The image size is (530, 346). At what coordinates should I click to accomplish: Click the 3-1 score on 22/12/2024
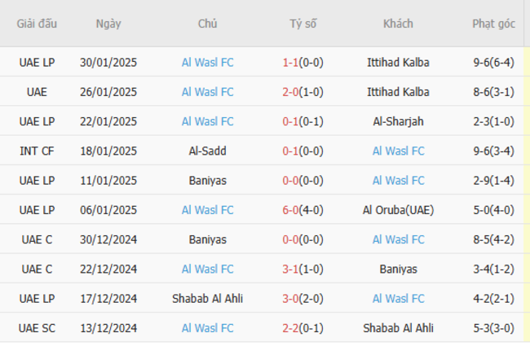click(x=290, y=269)
